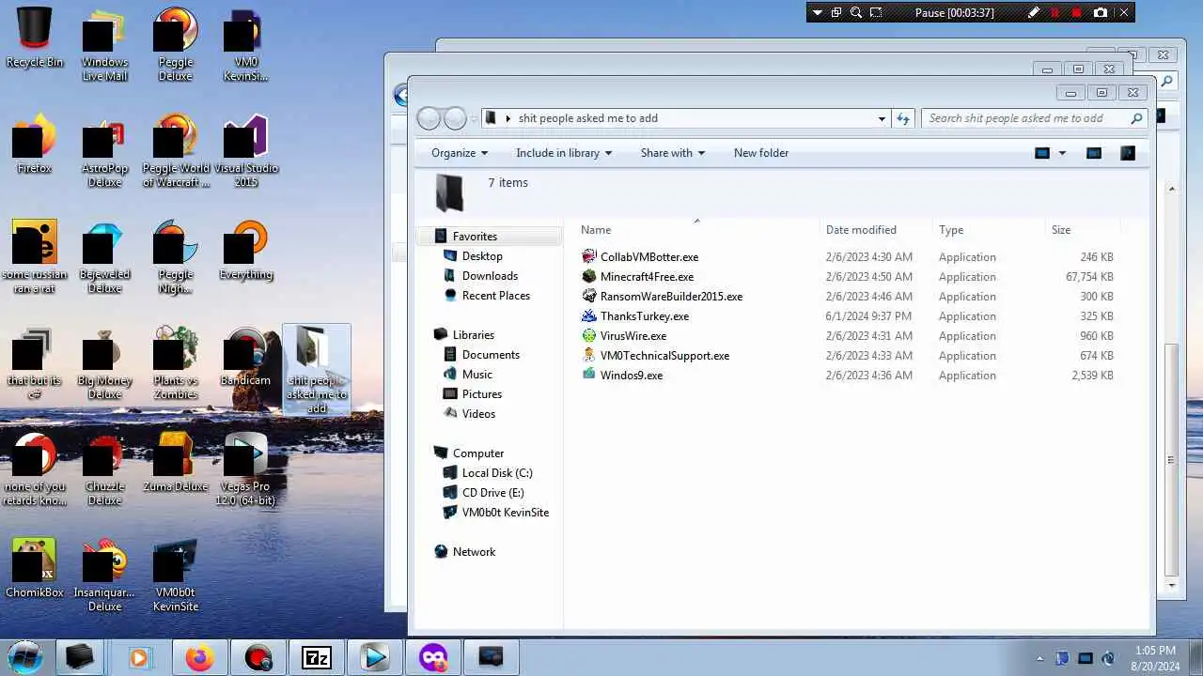Open 7-Zip from the taskbar
Screen dimensions: 1203x676
pyautogui.click(x=316, y=657)
